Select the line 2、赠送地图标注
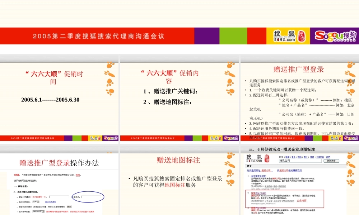Screen dimensions: 359x215 click(x=168, y=102)
